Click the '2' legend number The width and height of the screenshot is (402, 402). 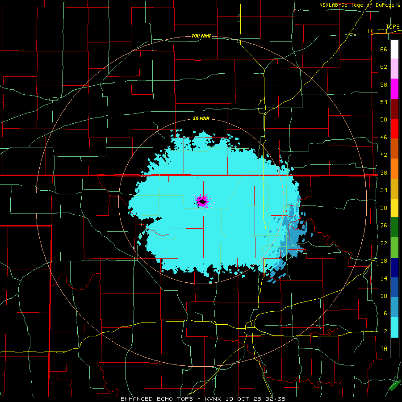pyautogui.click(x=385, y=331)
